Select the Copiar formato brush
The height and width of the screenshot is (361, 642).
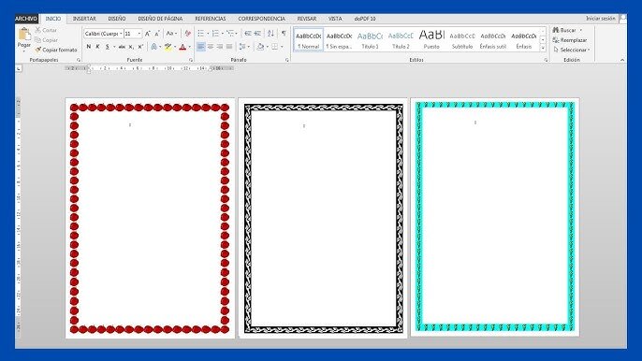click(56, 50)
